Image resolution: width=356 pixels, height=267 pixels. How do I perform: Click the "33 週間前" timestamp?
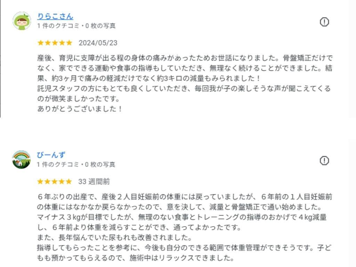(x=94, y=181)
